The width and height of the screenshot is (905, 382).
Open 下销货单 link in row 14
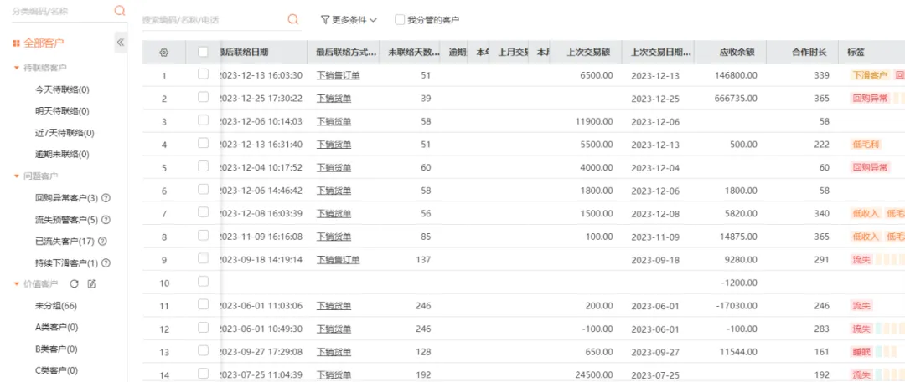coord(334,375)
